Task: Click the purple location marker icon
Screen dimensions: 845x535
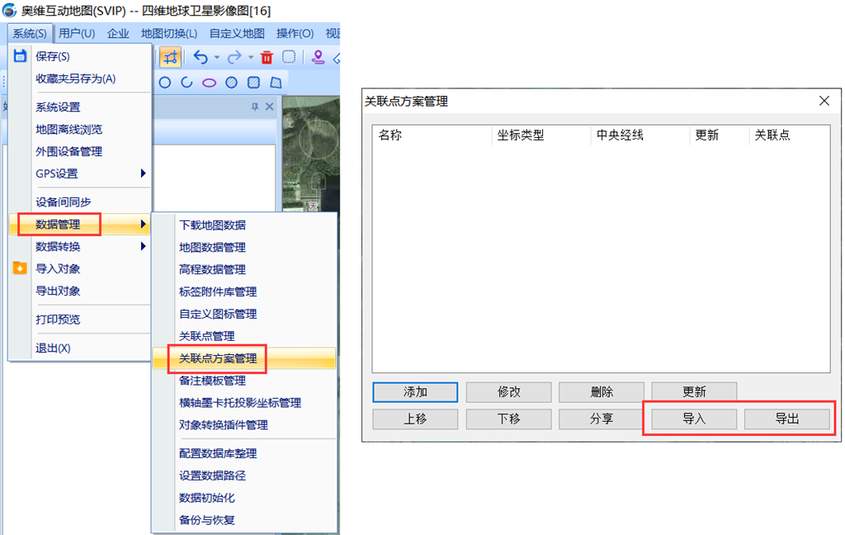Action: click(318, 57)
